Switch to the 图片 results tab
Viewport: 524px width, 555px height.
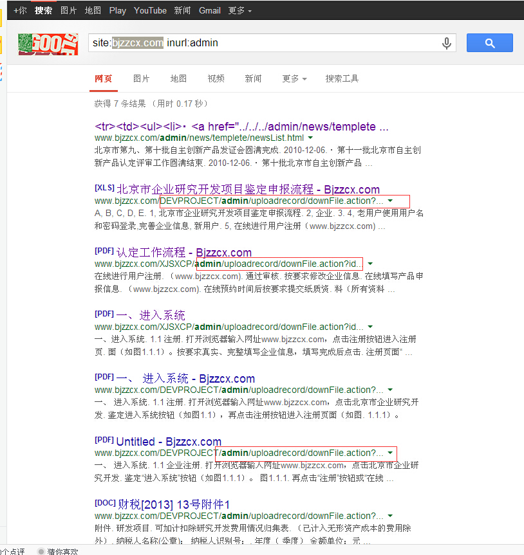pos(142,78)
